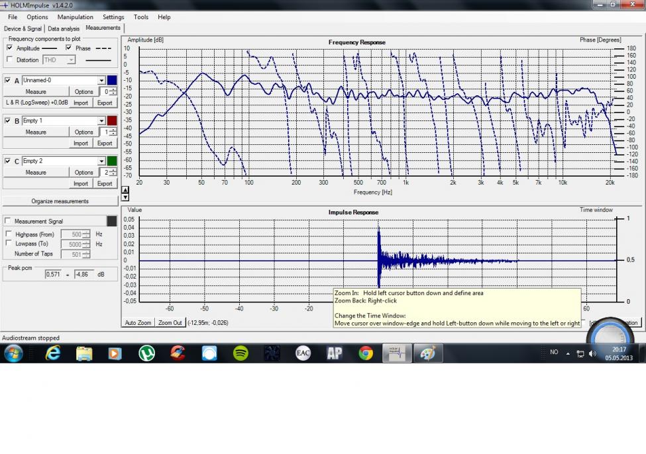The width and height of the screenshot is (646, 454).
Task: Enable the Distortion checkbox
Action: click(9, 60)
